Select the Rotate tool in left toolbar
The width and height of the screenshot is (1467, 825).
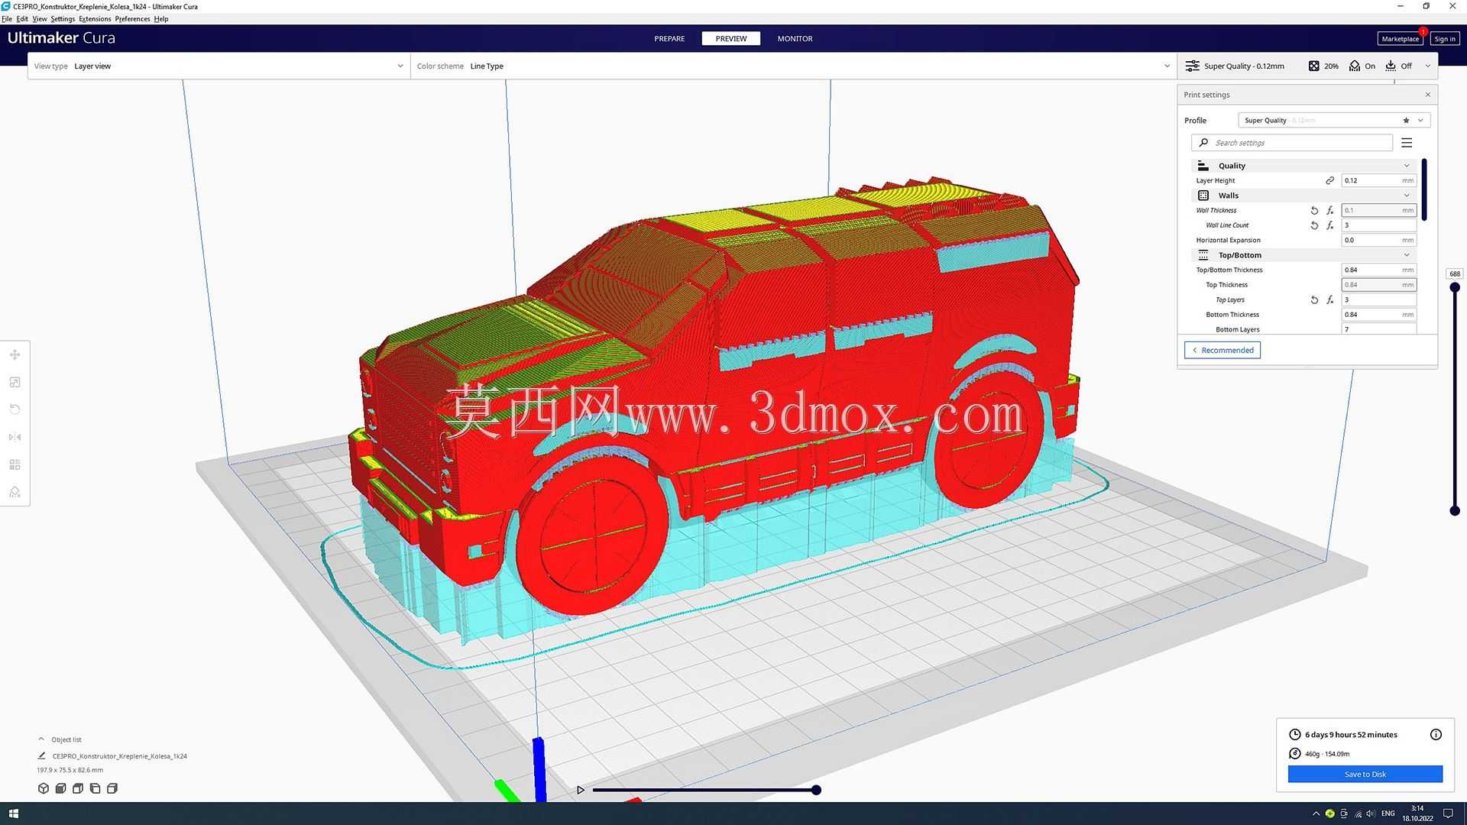[15, 409]
